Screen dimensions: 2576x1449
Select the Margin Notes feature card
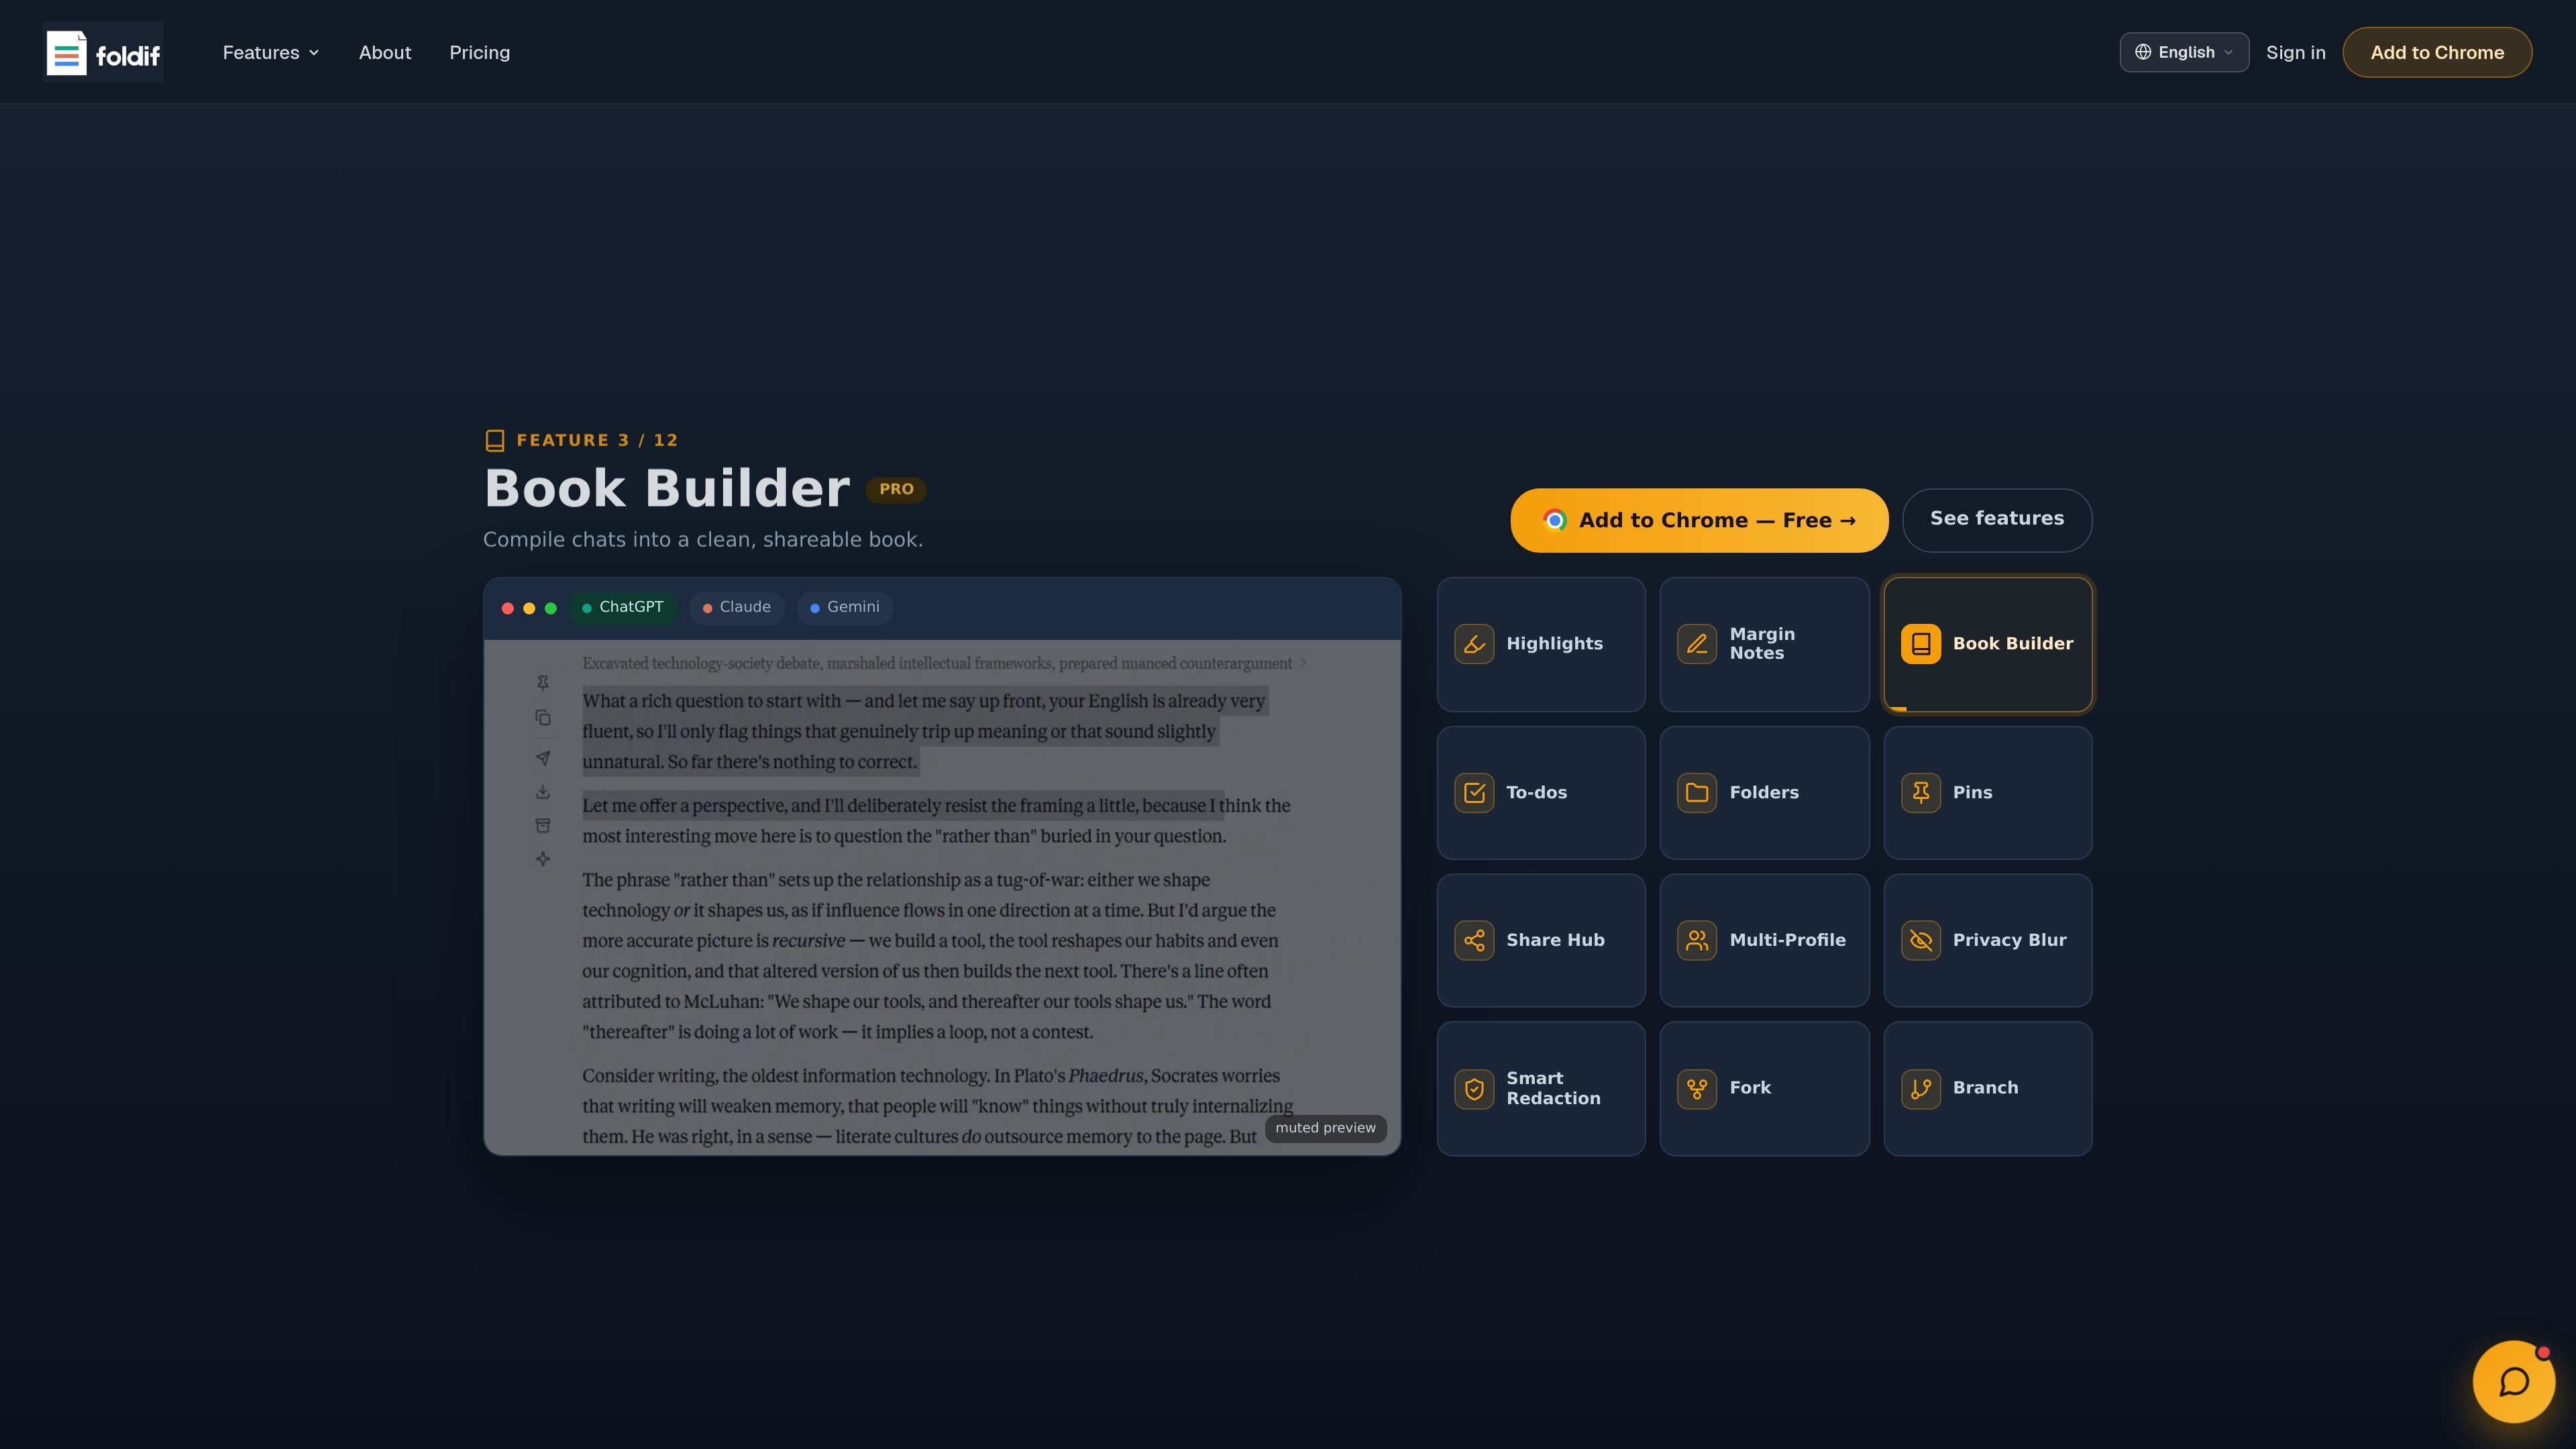[1764, 644]
